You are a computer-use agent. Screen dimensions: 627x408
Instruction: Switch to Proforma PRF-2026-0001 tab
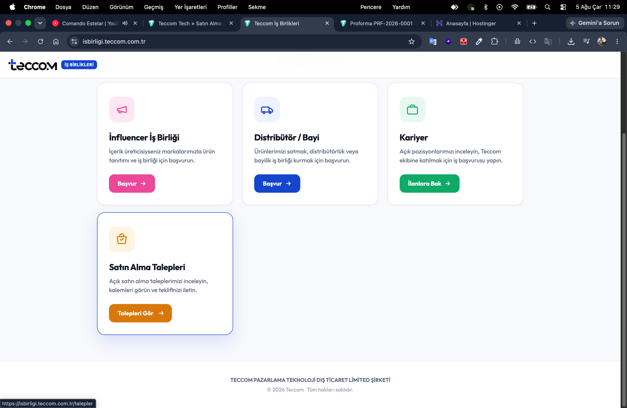pyautogui.click(x=381, y=24)
